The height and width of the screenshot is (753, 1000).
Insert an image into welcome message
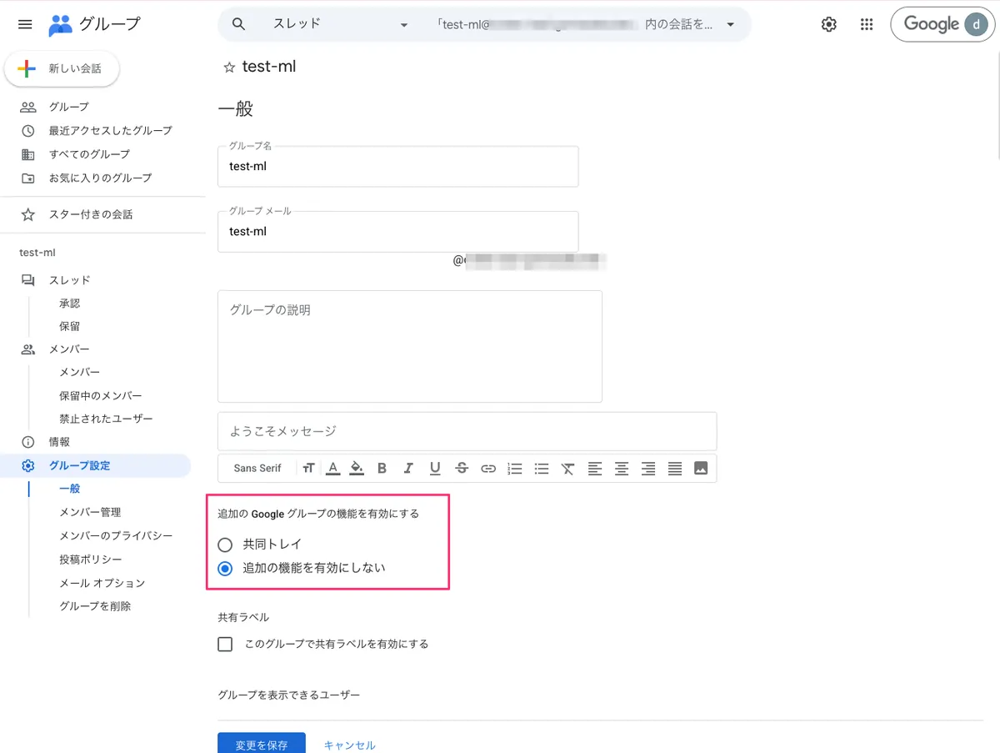point(701,469)
